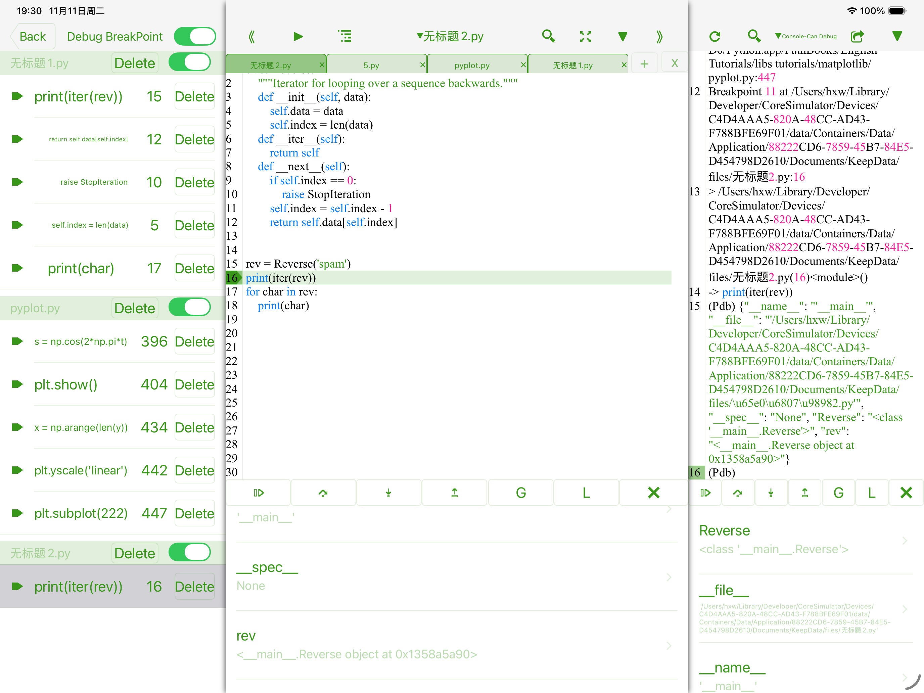Image resolution: width=924 pixels, height=693 pixels.
Task: Click the debugger step-into down arrow below editor
Action: pyautogui.click(x=388, y=493)
